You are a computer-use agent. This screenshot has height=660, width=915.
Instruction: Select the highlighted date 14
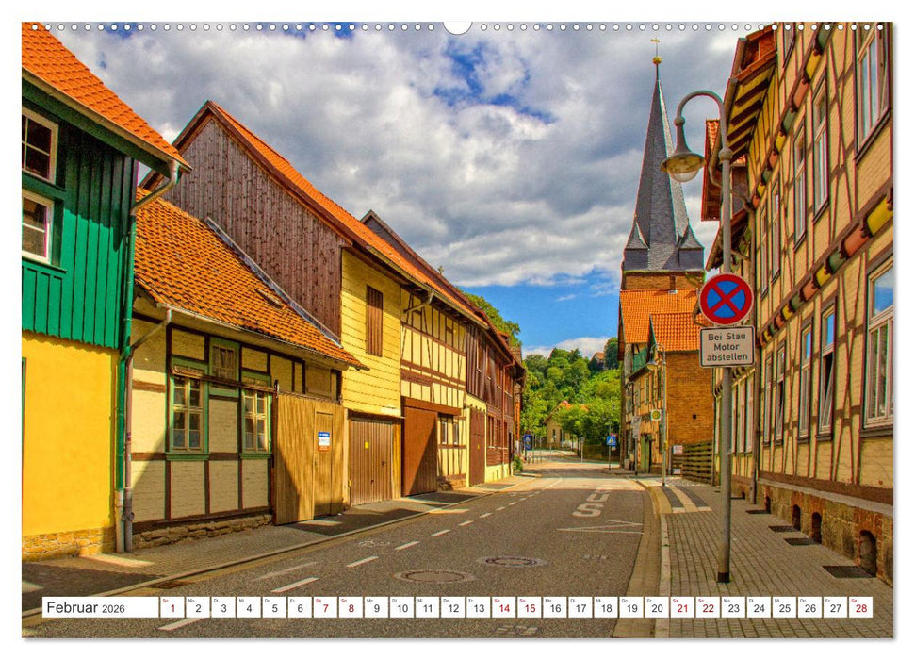click(505, 608)
